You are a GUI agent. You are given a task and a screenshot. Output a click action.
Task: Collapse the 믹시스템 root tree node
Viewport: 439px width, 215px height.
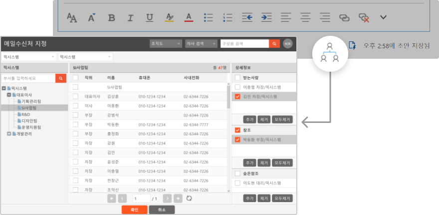3,88
